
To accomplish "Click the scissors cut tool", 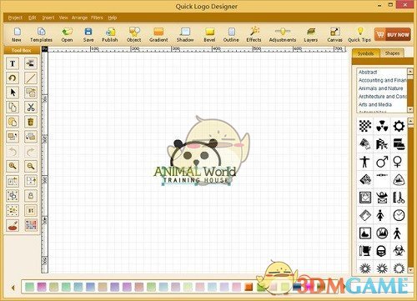I will tap(31, 107).
